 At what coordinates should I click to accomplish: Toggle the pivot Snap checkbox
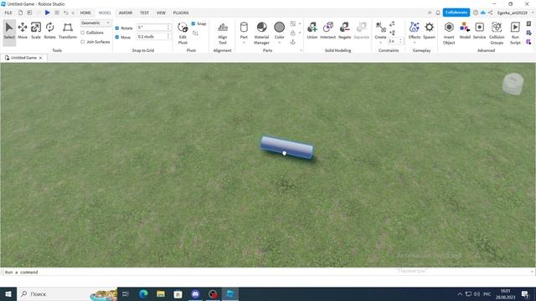coord(193,23)
